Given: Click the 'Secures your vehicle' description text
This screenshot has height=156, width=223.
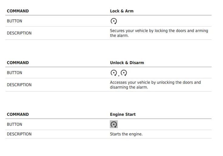Looking at the screenshot, I should point(159,31).
